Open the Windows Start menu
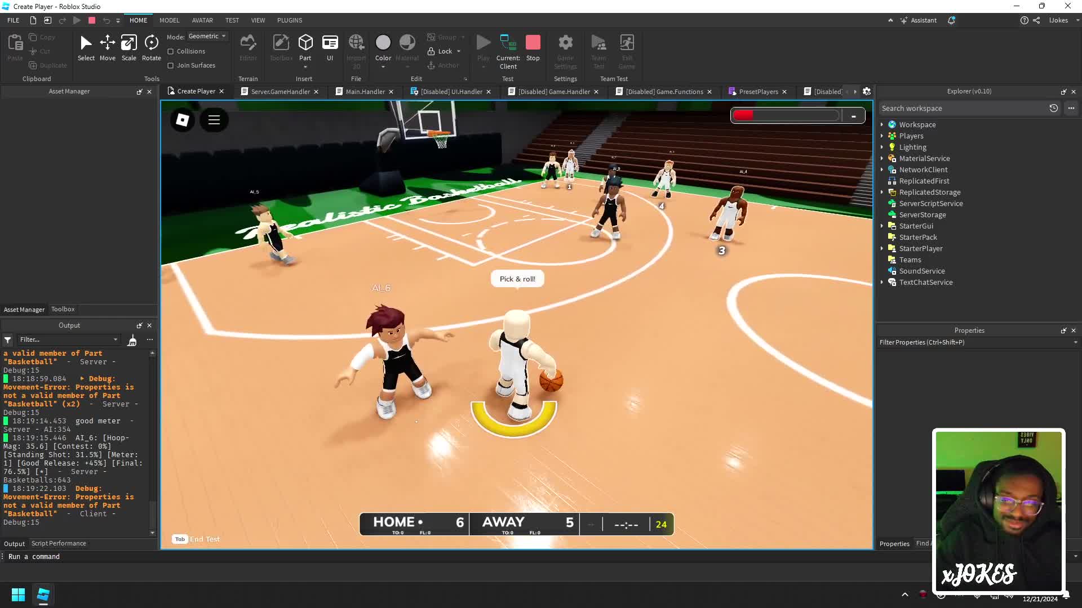1082x608 pixels. click(18, 594)
